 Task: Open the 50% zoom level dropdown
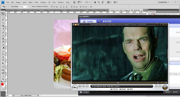pos(88,2)
